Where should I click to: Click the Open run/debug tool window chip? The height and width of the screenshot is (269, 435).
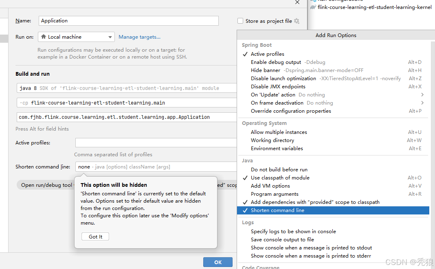[x=46, y=185]
